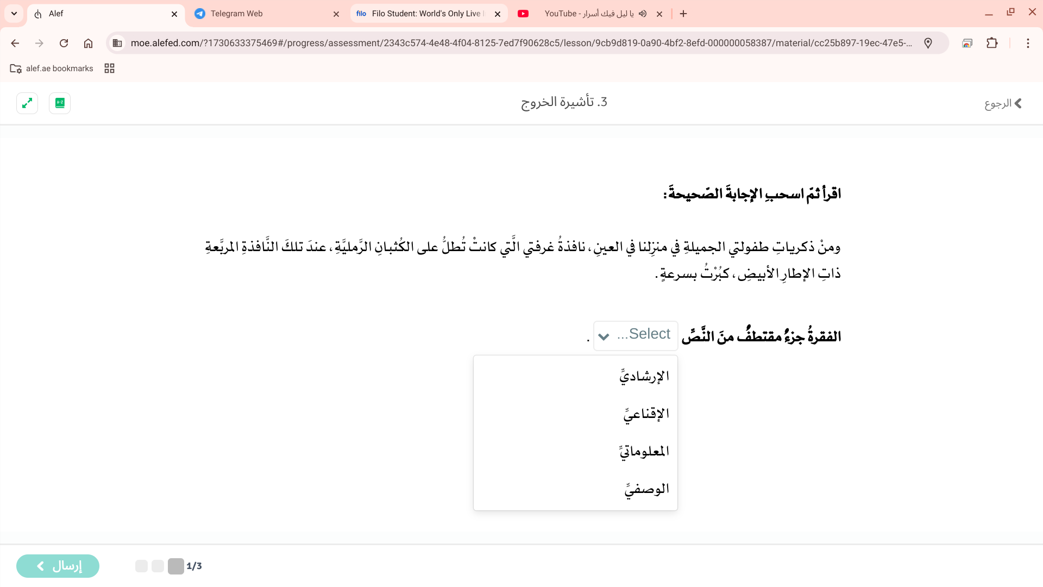
Task: Open Chrome three-dot menu
Action: click(1027, 43)
